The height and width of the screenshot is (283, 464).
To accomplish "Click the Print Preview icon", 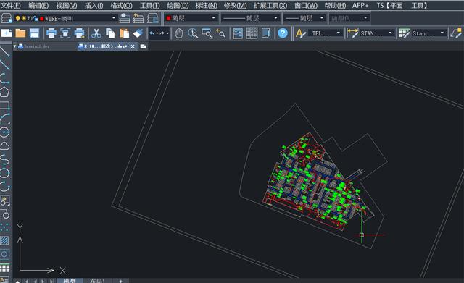I will pyautogui.click(x=65, y=33).
